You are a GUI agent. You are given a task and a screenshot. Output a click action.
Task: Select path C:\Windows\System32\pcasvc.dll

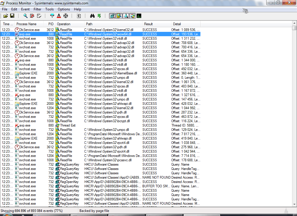pos(108,160)
